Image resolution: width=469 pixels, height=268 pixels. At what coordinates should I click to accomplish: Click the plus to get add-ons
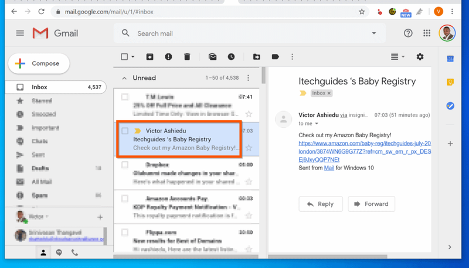click(x=450, y=144)
